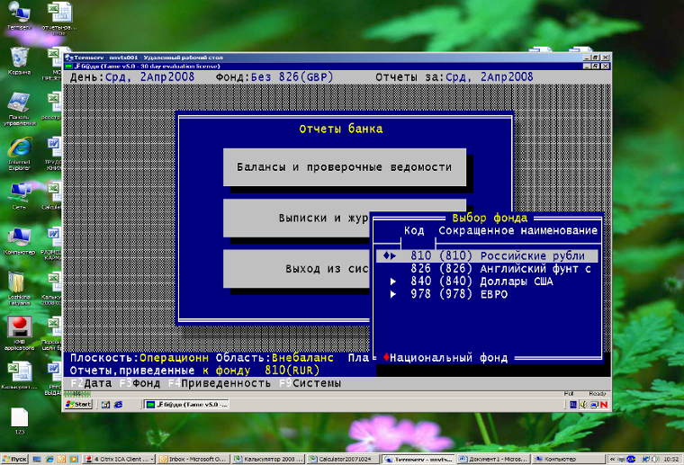This screenshot has width=684, height=465.
Task: Open the blank file icon named 123
Action: (x=19, y=417)
